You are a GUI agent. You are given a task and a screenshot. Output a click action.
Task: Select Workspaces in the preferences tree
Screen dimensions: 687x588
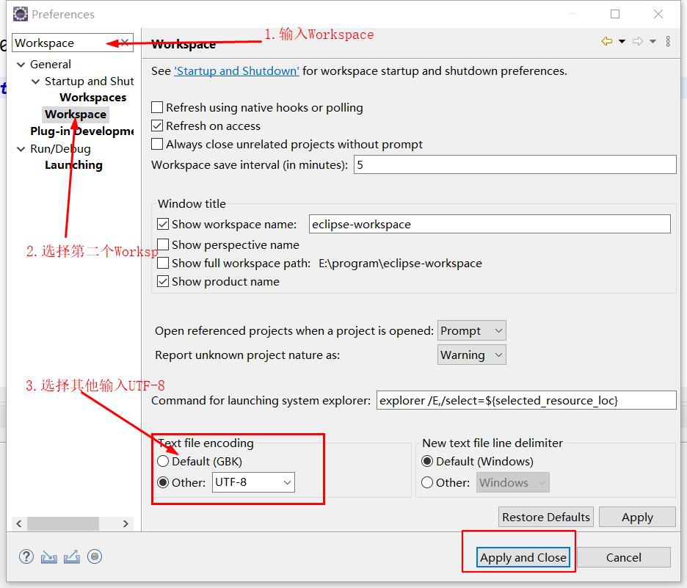[93, 98]
